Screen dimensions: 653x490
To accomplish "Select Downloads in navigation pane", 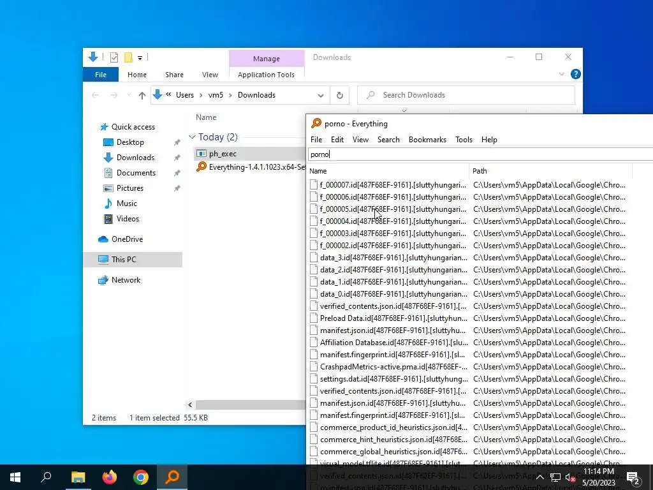I will [135, 158].
